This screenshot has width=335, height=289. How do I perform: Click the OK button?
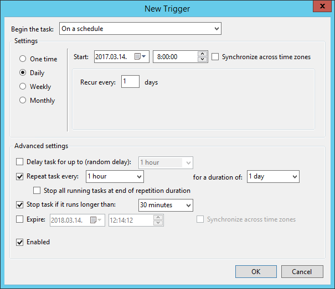(x=255, y=271)
